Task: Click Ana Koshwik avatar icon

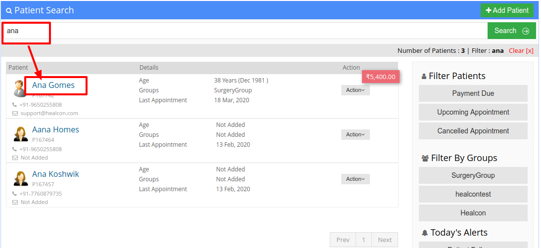Action: (20, 178)
